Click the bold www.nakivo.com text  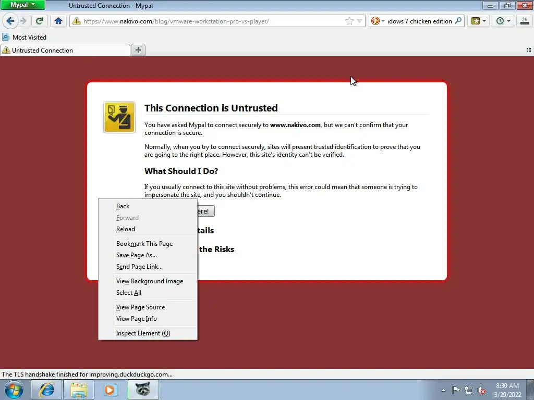(295, 125)
